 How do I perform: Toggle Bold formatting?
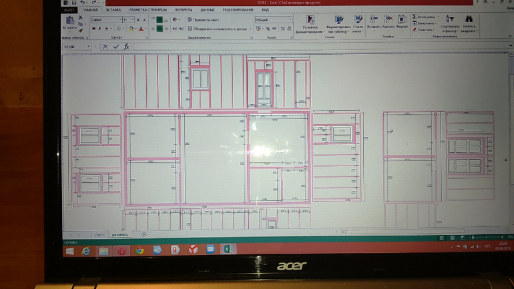(x=93, y=29)
